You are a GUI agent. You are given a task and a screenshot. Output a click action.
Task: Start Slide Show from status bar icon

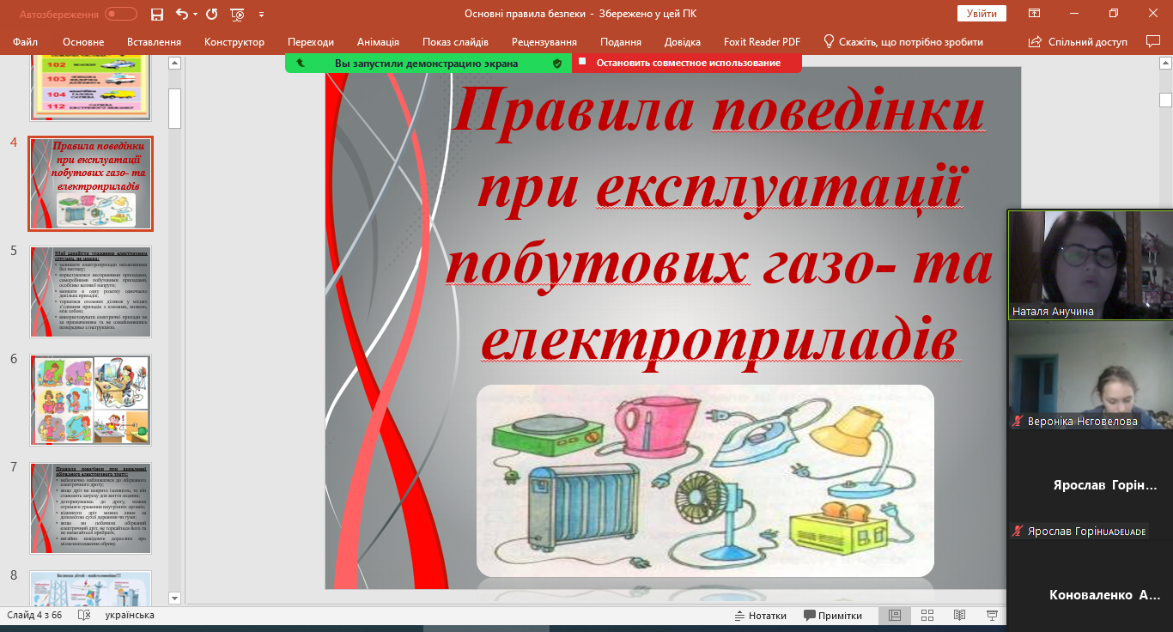[993, 616]
